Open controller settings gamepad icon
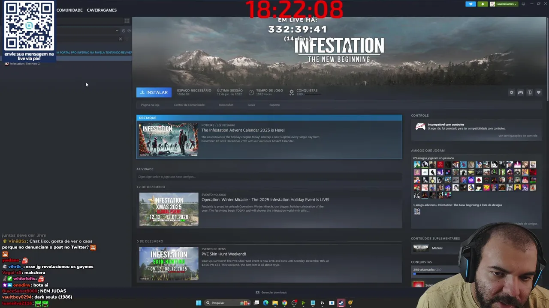The image size is (549, 308). pyautogui.click(x=521, y=92)
